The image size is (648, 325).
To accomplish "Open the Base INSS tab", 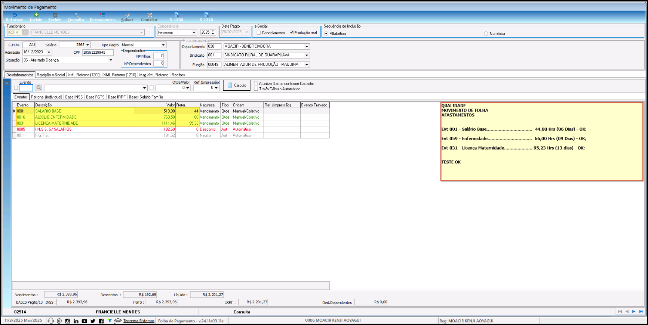I will (74, 97).
